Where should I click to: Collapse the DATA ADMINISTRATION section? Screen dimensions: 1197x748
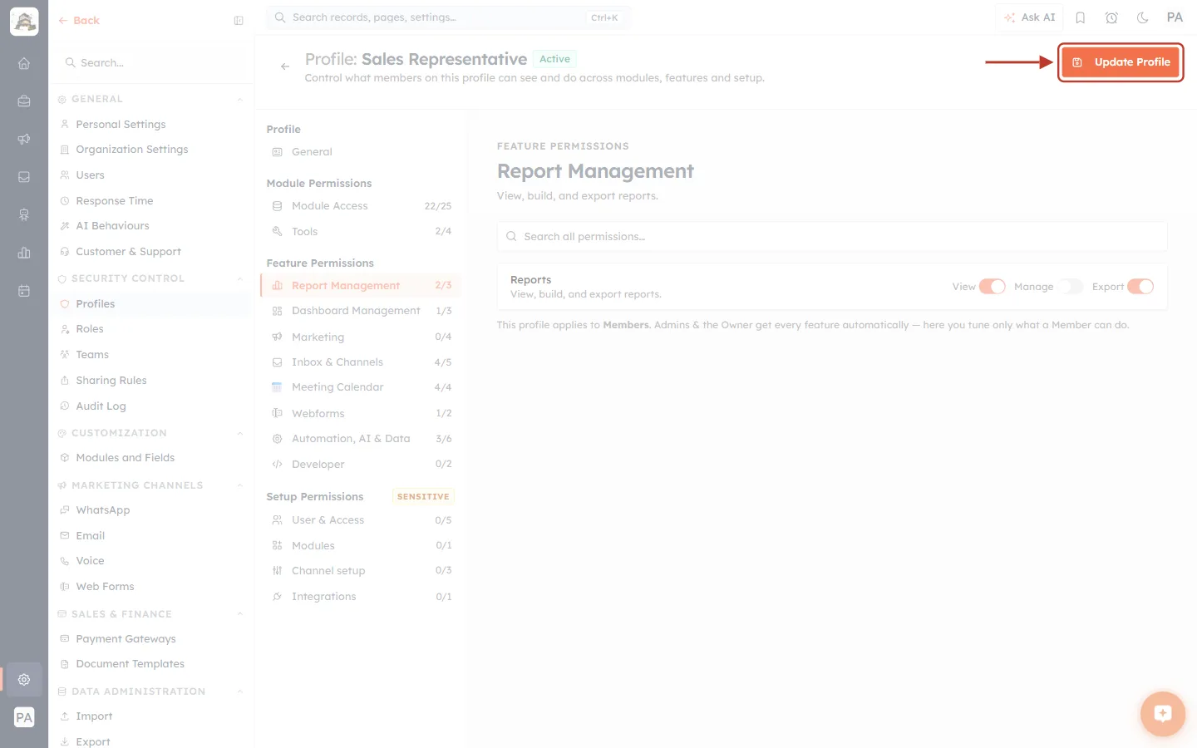(240, 692)
